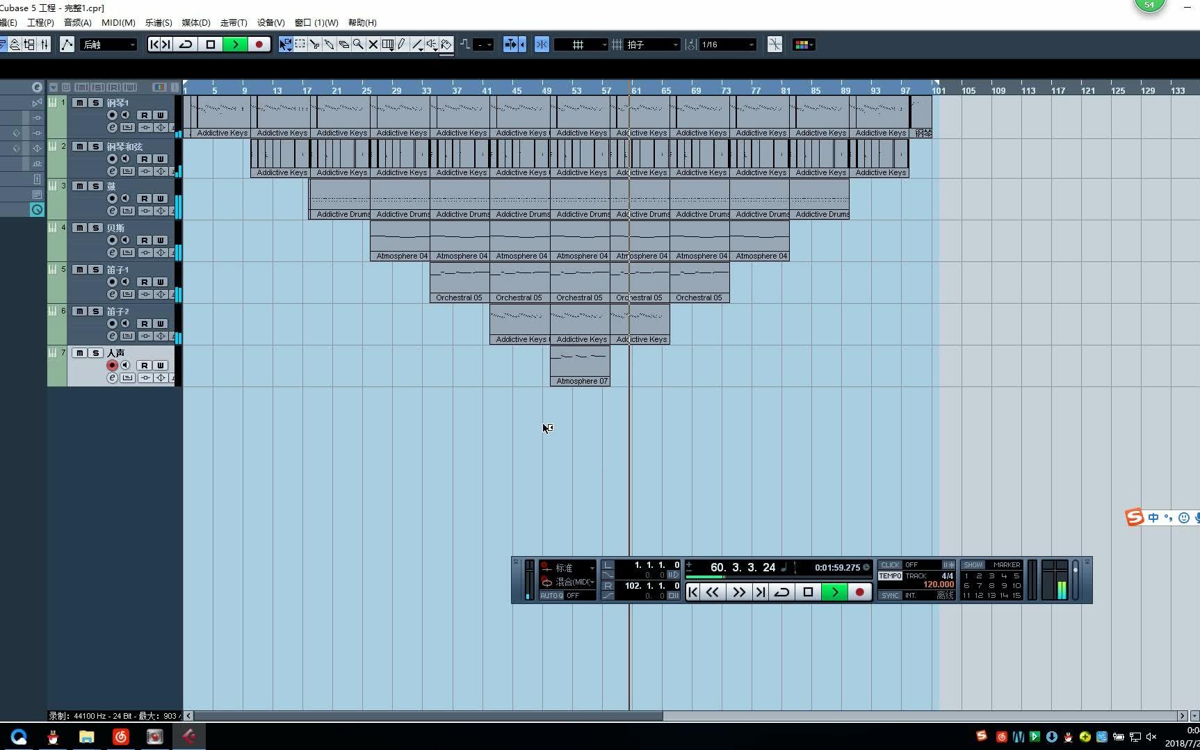Open the 媒体(D) menu
Screen dimensions: 1200x750
click(x=196, y=22)
